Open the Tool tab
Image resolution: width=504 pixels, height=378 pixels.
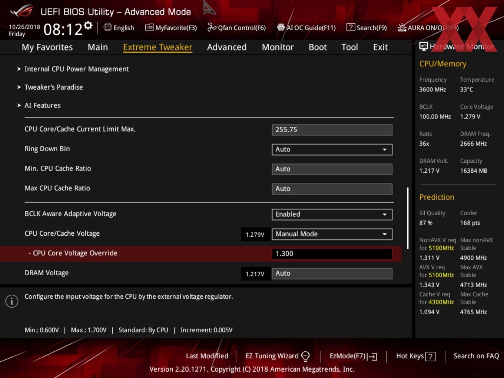[x=349, y=47]
